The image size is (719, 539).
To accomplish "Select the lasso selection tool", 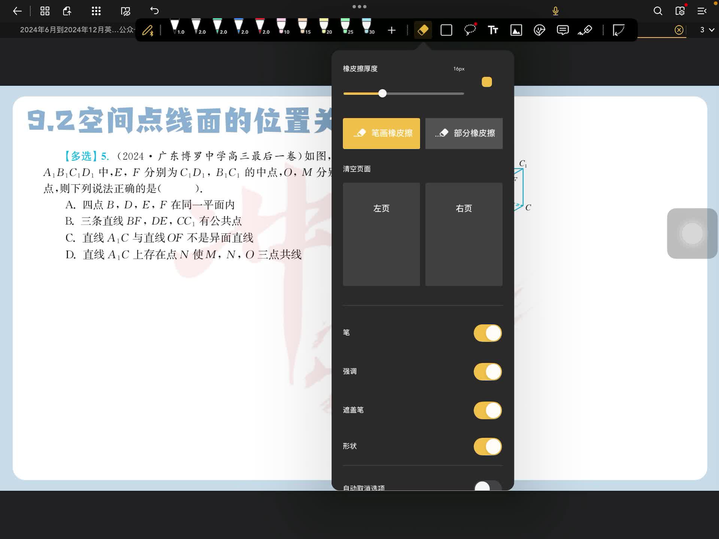I will 470,30.
